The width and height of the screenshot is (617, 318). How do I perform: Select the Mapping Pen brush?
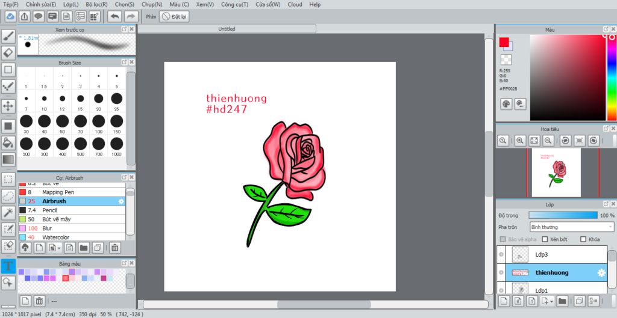tap(72, 192)
